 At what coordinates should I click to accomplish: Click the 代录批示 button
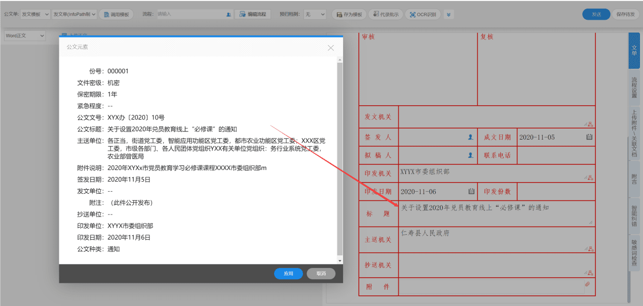(x=386, y=15)
